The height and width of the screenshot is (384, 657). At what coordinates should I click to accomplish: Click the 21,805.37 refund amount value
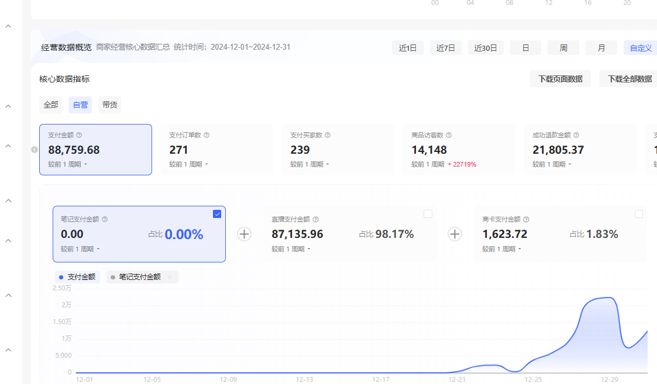558,150
